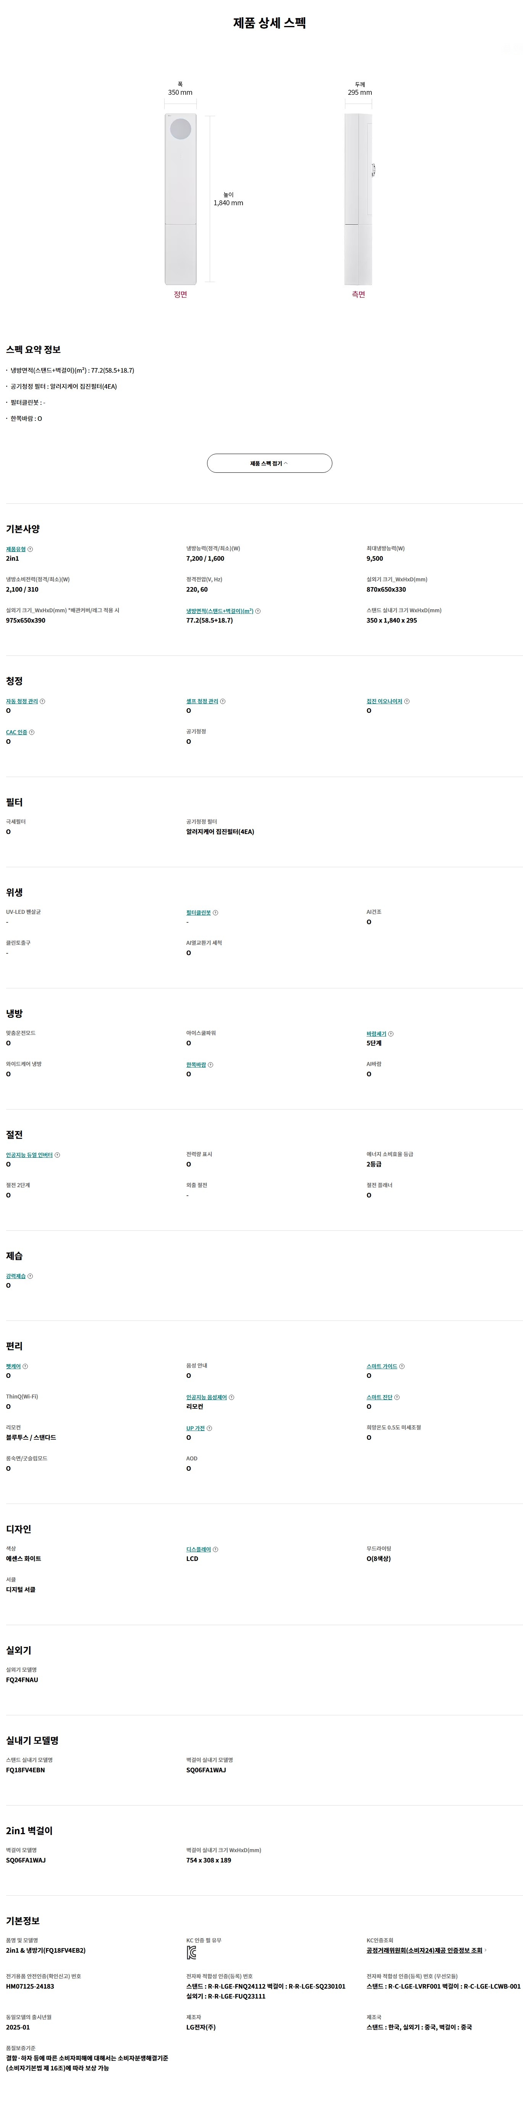Click info icon beside 디스플레이
The width and height of the screenshot is (523, 2122).
pyautogui.click(x=216, y=1549)
